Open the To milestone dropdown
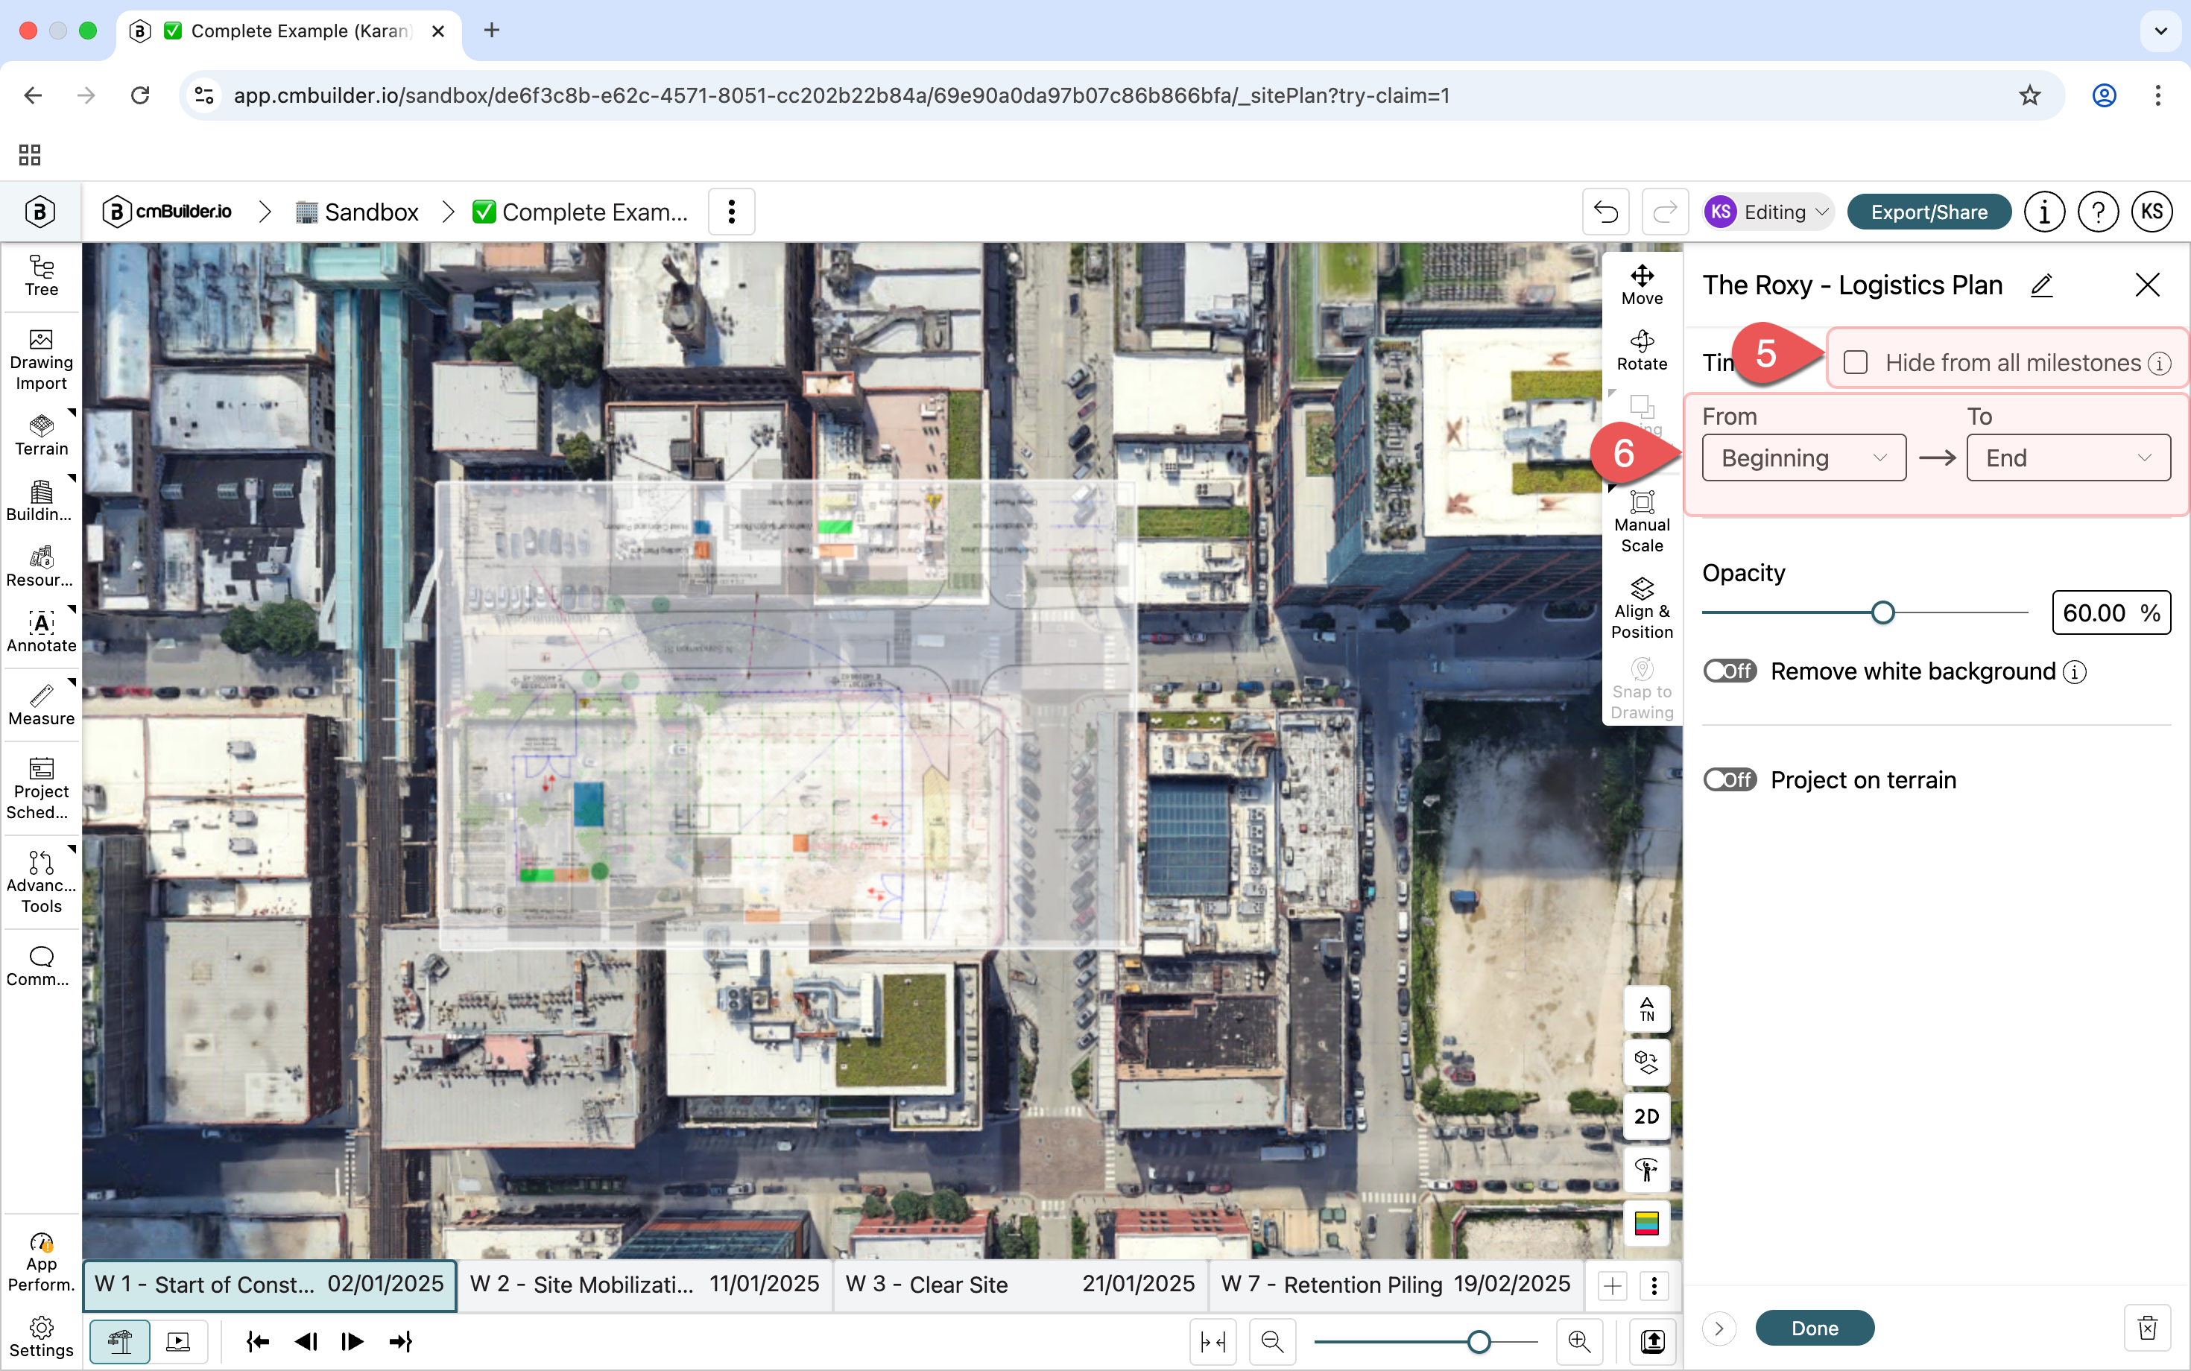The width and height of the screenshot is (2191, 1371). (x=2069, y=458)
